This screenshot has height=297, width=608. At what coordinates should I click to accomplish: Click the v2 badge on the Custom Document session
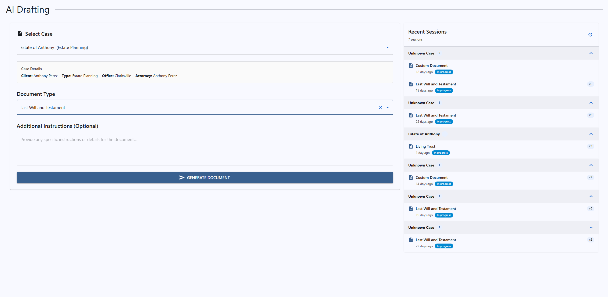pos(590,177)
